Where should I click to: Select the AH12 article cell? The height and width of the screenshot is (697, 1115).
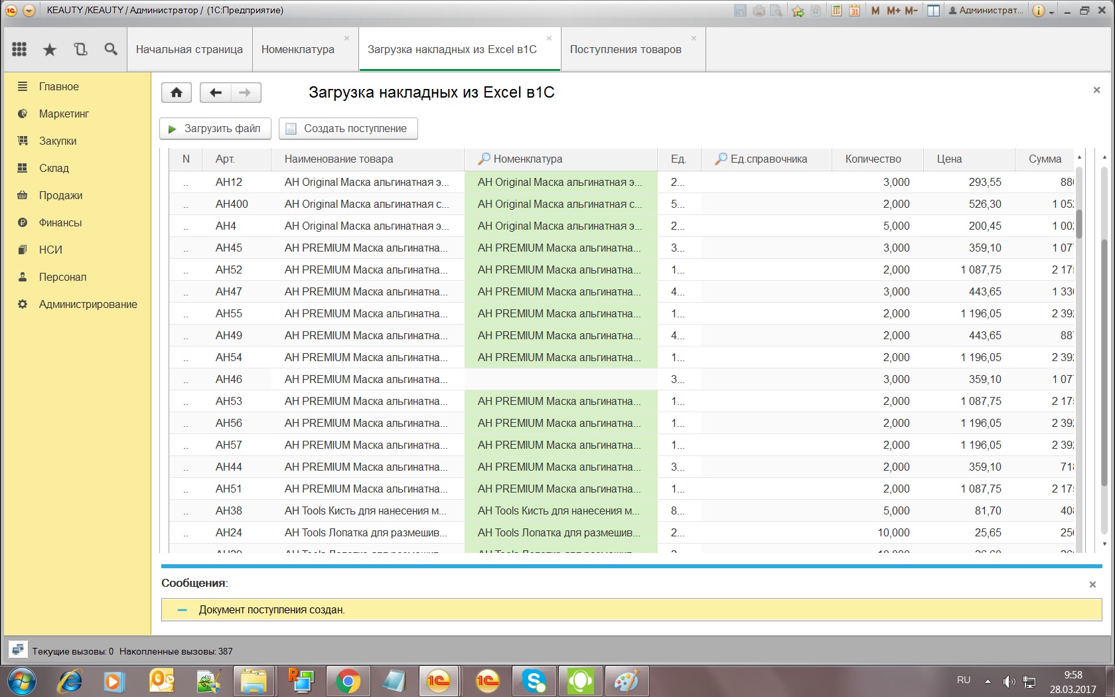[x=237, y=182]
